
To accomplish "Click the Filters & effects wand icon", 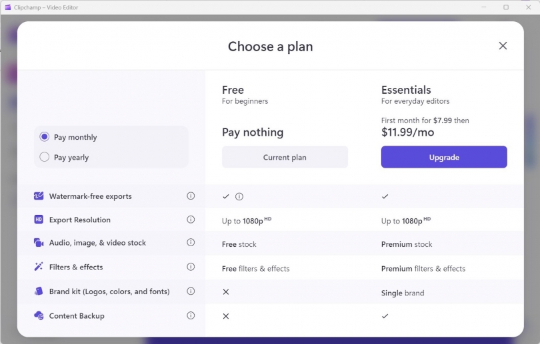I will click(39, 267).
